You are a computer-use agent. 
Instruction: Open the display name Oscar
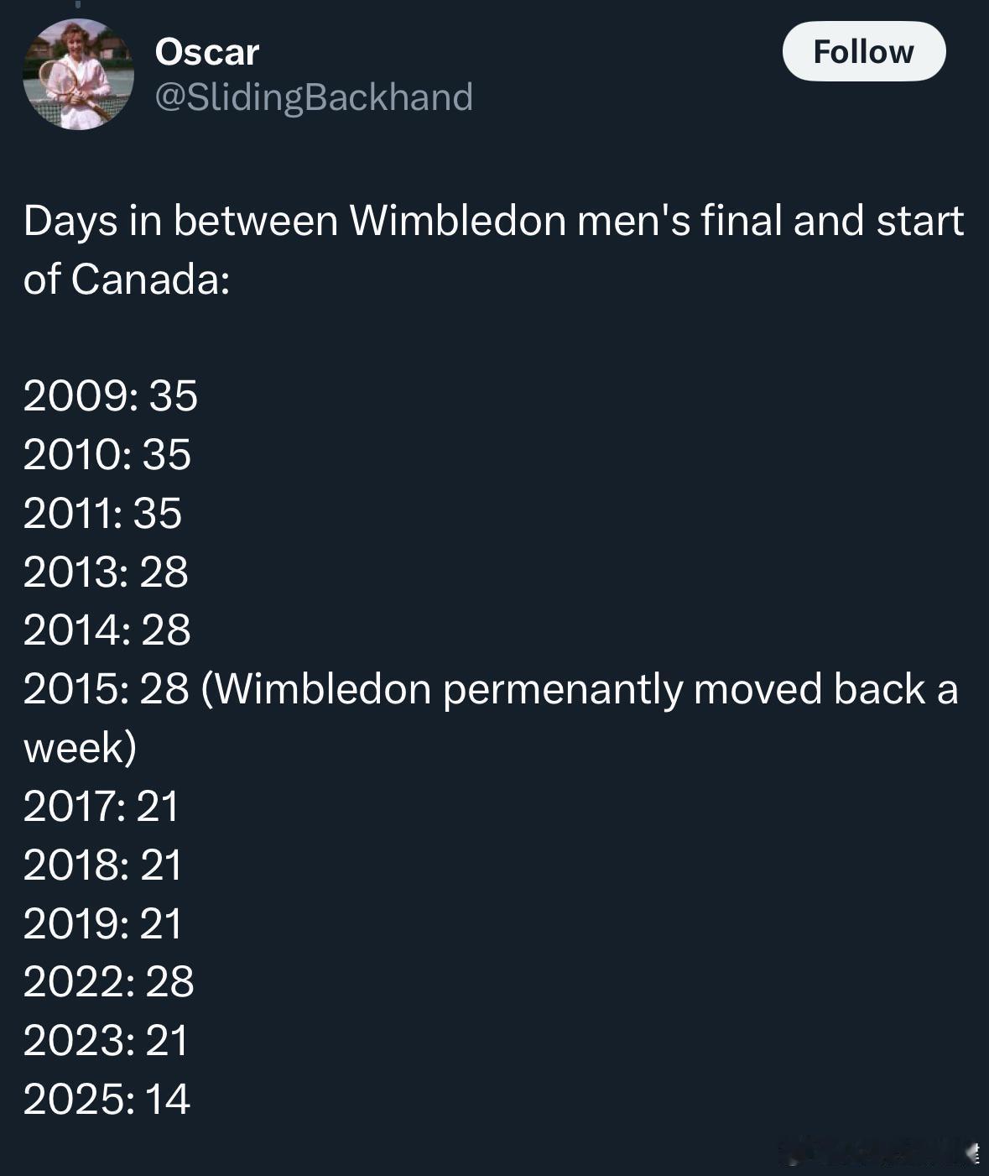click(x=207, y=52)
